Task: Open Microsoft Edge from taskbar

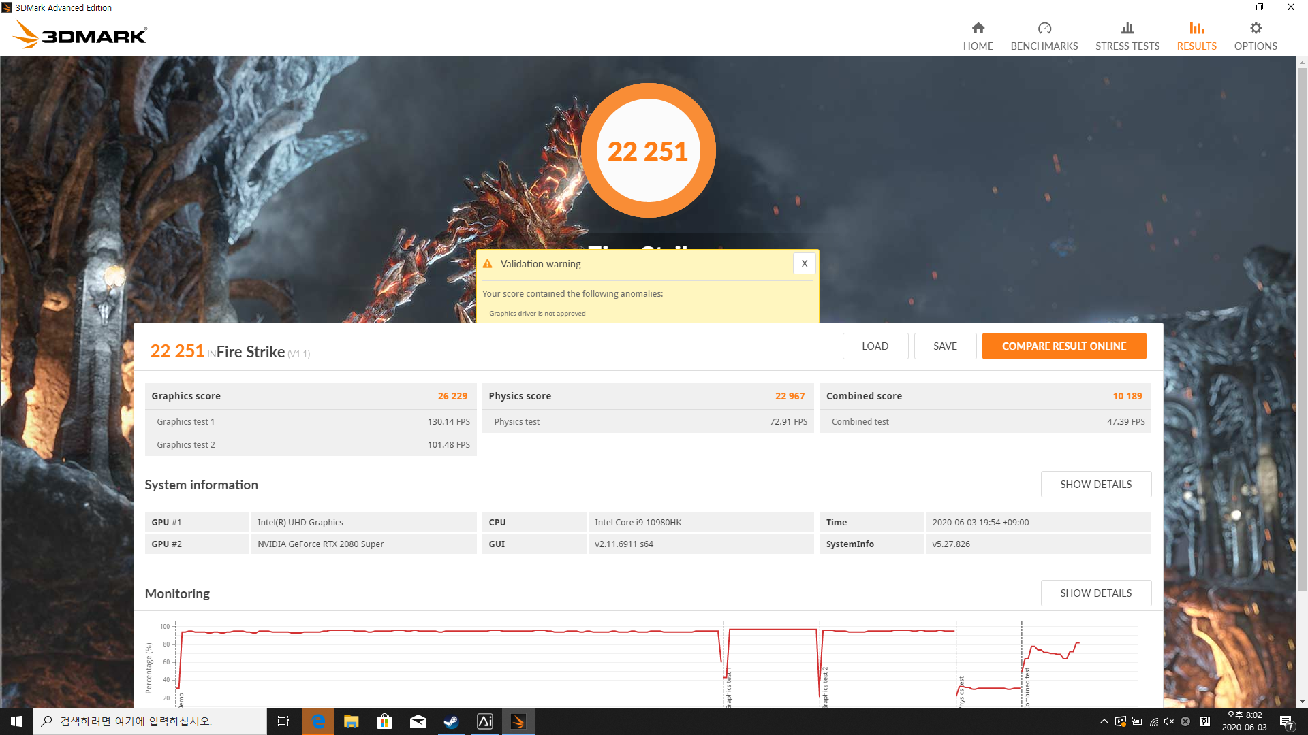Action: (318, 721)
